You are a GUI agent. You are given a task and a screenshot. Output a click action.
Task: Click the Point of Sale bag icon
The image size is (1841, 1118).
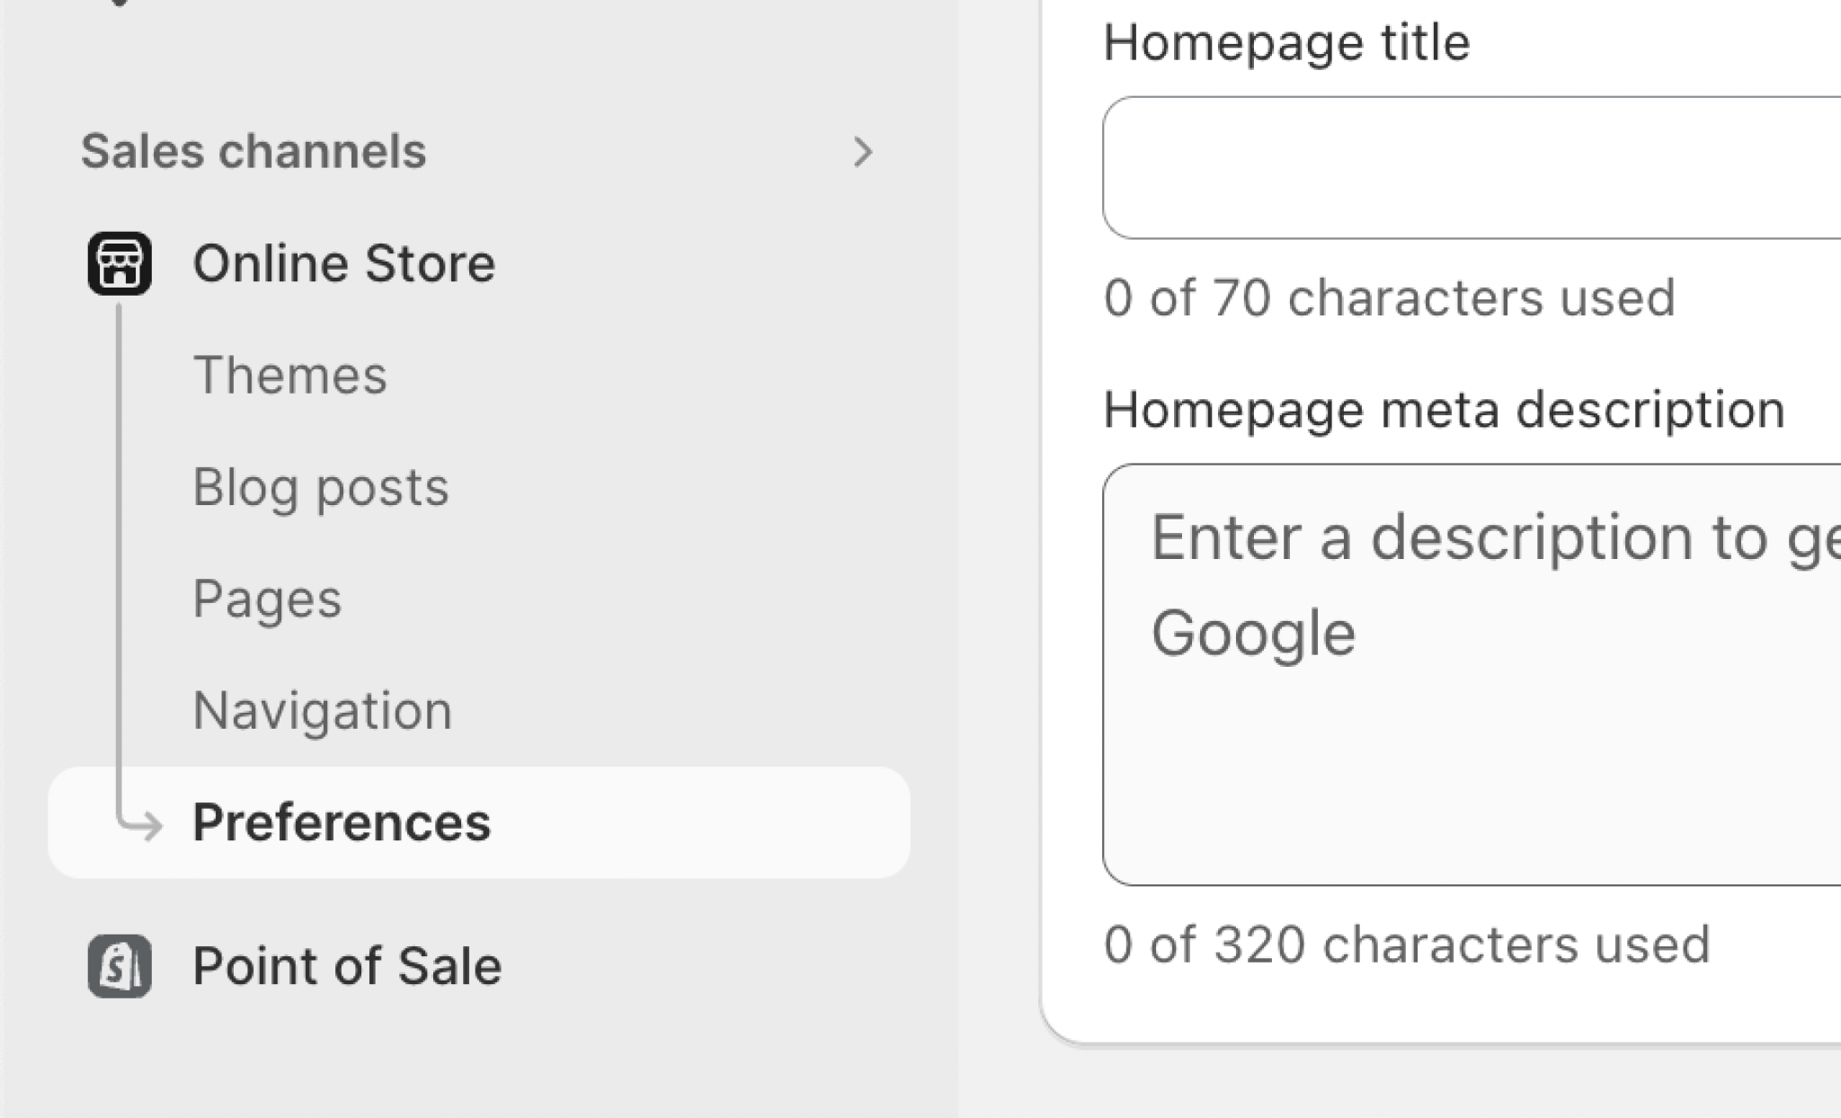click(x=120, y=966)
